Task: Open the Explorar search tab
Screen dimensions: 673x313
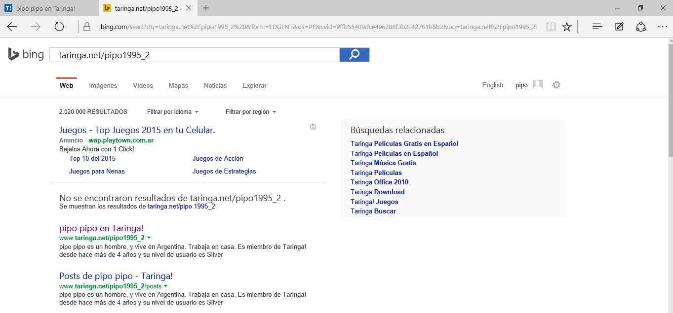Action: click(254, 85)
